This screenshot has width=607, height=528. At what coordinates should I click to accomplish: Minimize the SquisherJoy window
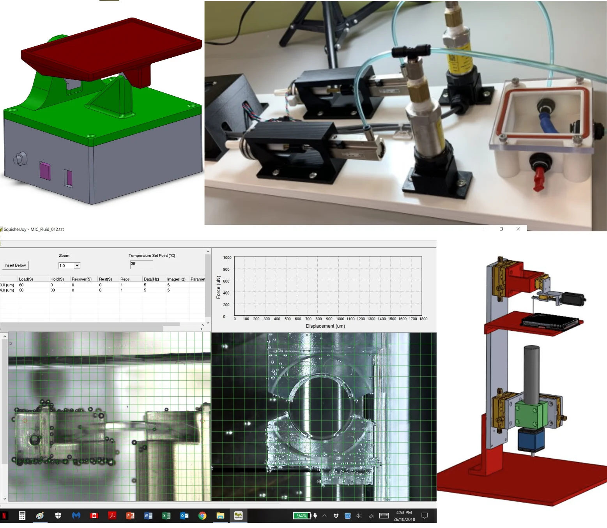(485, 229)
